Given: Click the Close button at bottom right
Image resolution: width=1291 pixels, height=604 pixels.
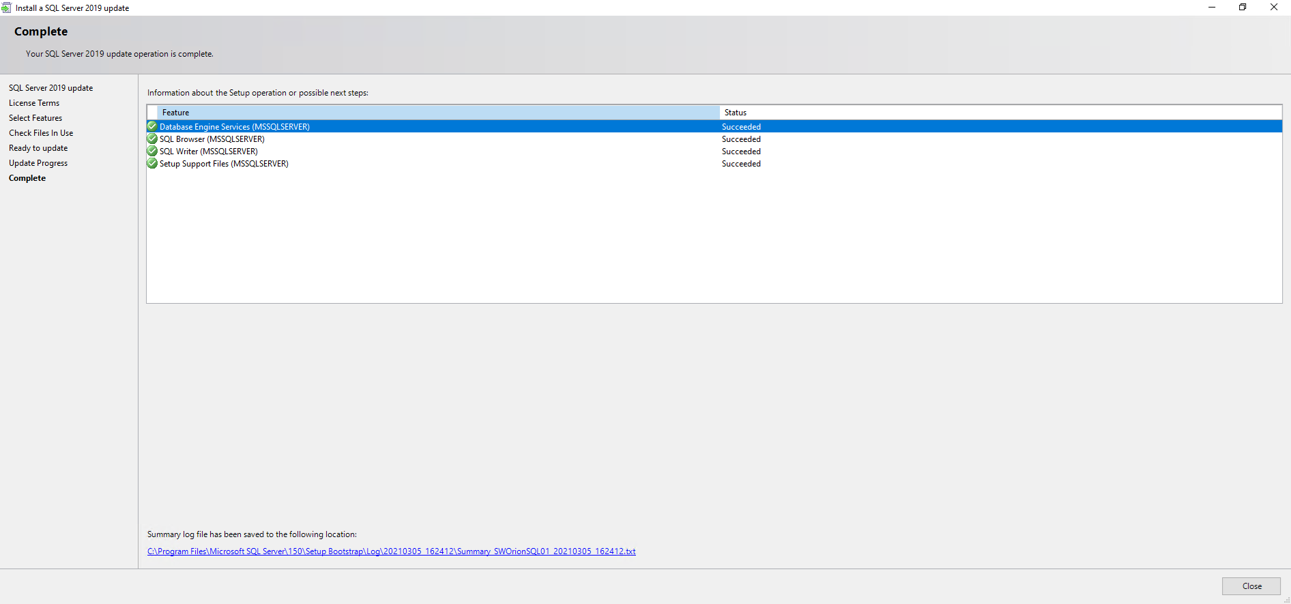Looking at the screenshot, I should pos(1251,586).
